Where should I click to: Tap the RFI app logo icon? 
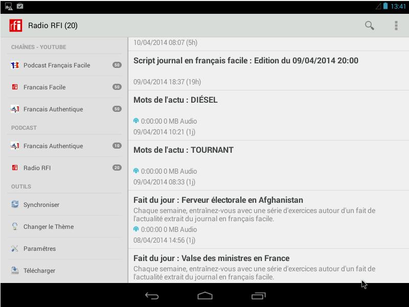[16, 26]
